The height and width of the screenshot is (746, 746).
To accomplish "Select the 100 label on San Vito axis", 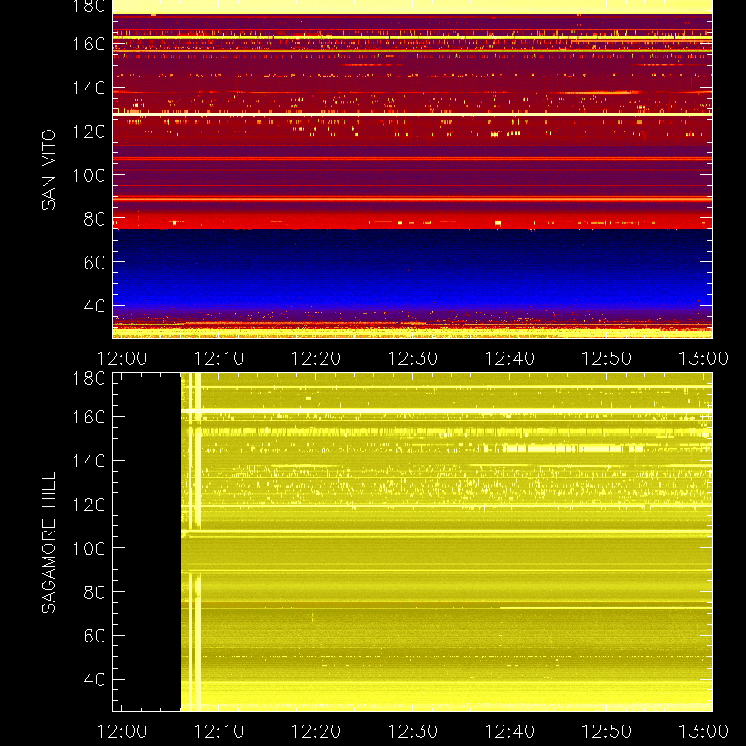I will click(x=89, y=175).
